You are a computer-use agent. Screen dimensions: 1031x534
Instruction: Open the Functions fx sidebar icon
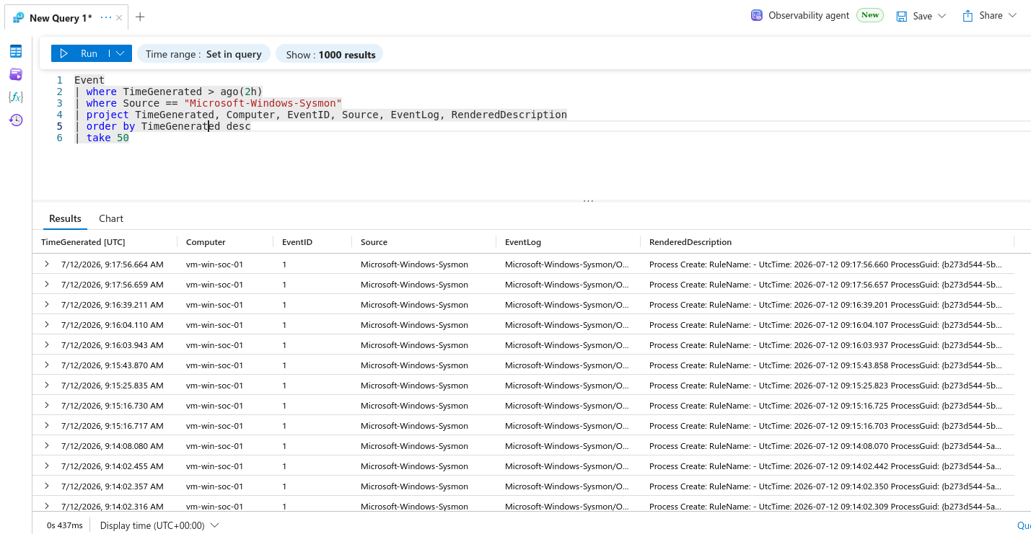[16, 97]
